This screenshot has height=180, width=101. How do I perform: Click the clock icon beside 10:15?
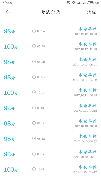34,92
